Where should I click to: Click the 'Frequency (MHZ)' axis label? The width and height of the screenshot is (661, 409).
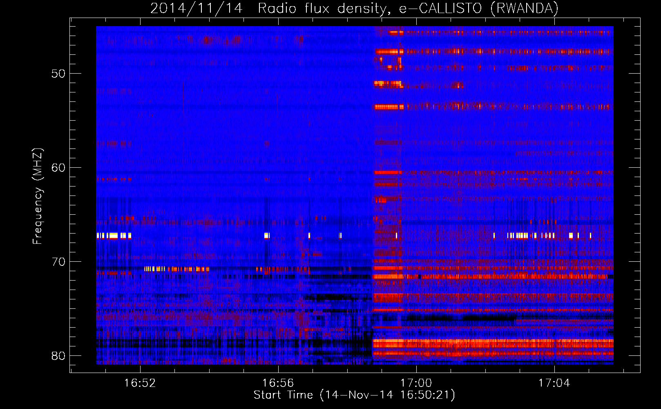(x=38, y=196)
